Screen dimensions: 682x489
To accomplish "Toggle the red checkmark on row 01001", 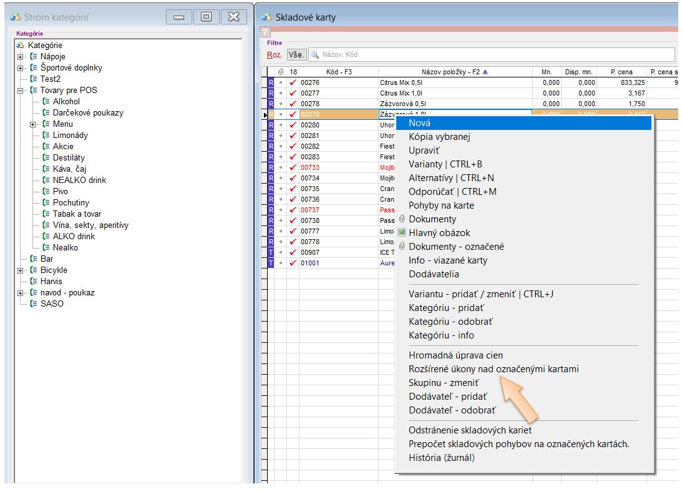I will (293, 263).
